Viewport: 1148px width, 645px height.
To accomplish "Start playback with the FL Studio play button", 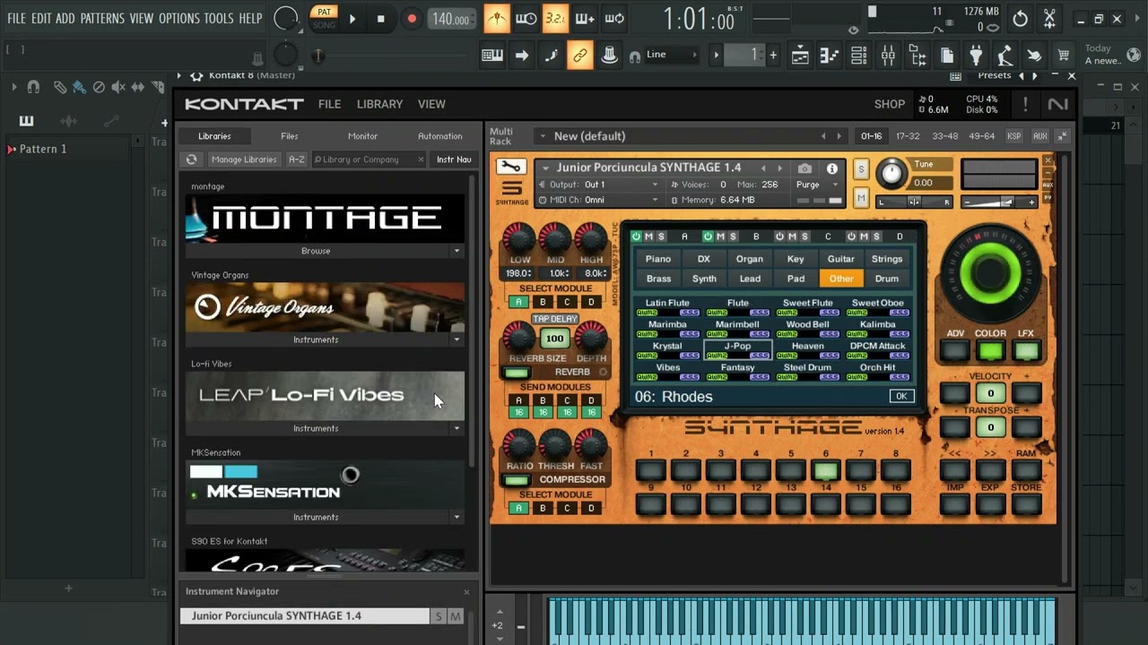I will tap(352, 19).
